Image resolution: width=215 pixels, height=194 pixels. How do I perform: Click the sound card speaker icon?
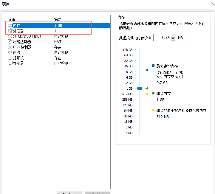click(10, 52)
